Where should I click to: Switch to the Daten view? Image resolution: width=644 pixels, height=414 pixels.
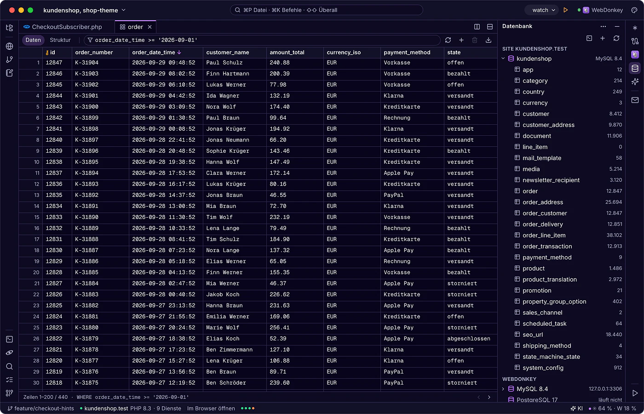click(33, 40)
